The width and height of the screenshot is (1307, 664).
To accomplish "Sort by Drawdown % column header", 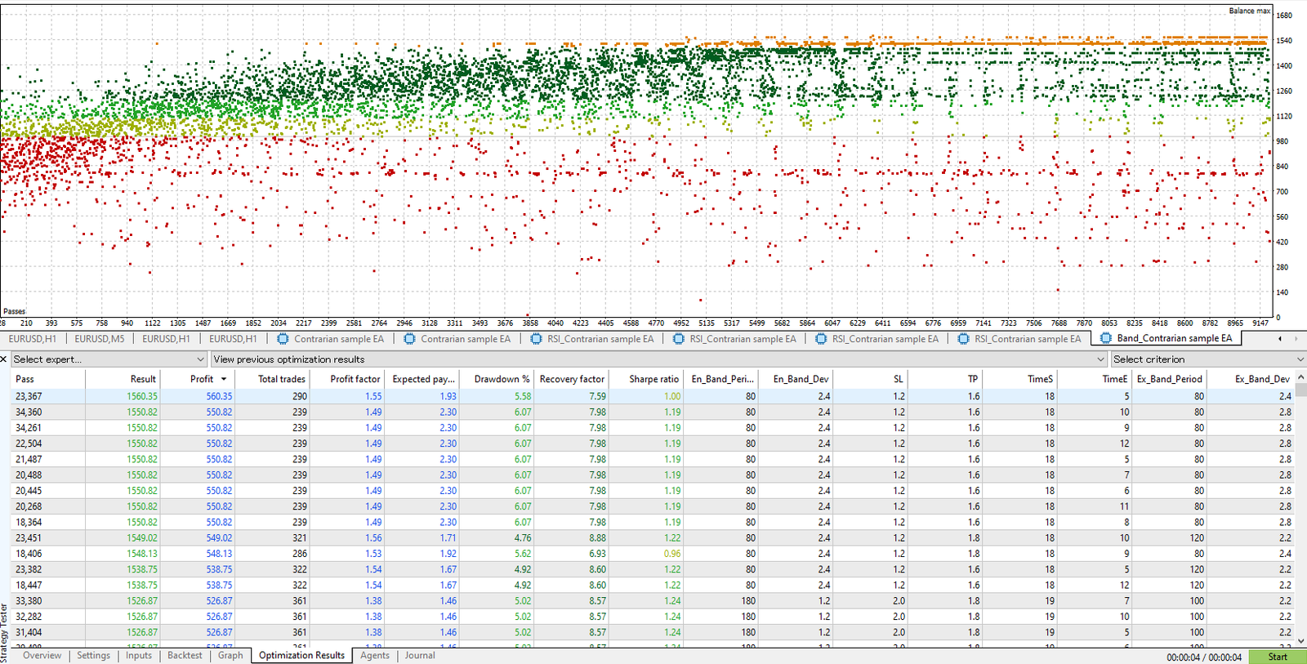I will coord(497,379).
